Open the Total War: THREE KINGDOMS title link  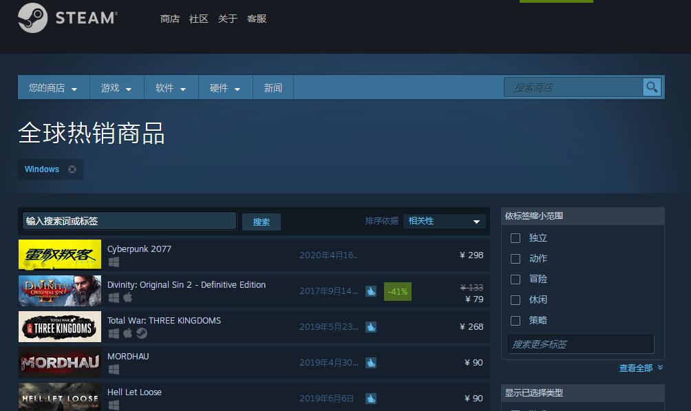[x=164, y=321]
